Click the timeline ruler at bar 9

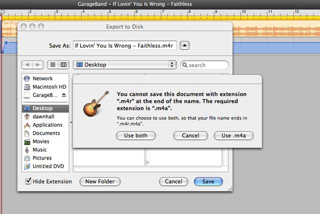[215, 12]
